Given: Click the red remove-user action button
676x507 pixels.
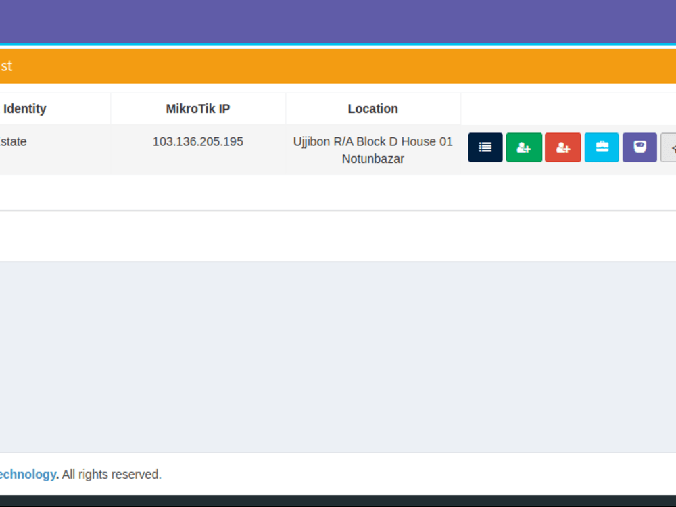Looking at the screenshot, I should tap(562, 147).
